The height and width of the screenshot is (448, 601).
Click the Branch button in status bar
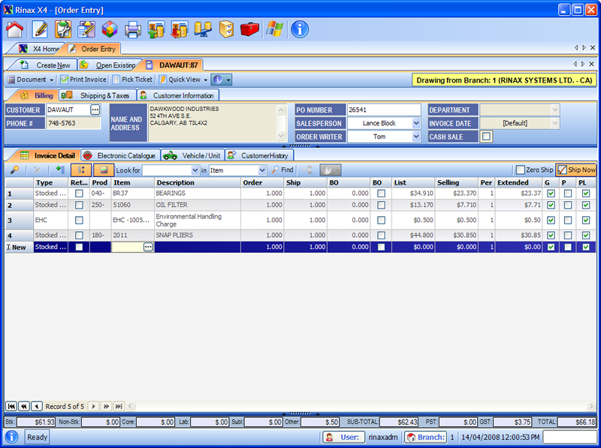(x=425, y=437)
